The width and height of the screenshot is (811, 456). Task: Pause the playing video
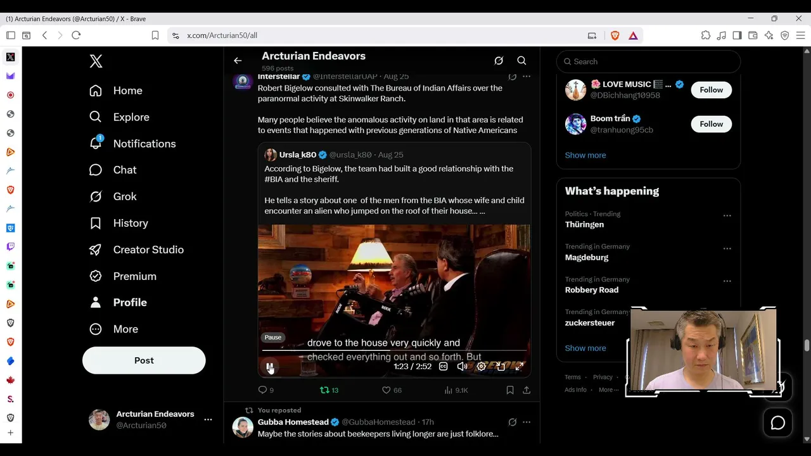click(x=270, y=366)
